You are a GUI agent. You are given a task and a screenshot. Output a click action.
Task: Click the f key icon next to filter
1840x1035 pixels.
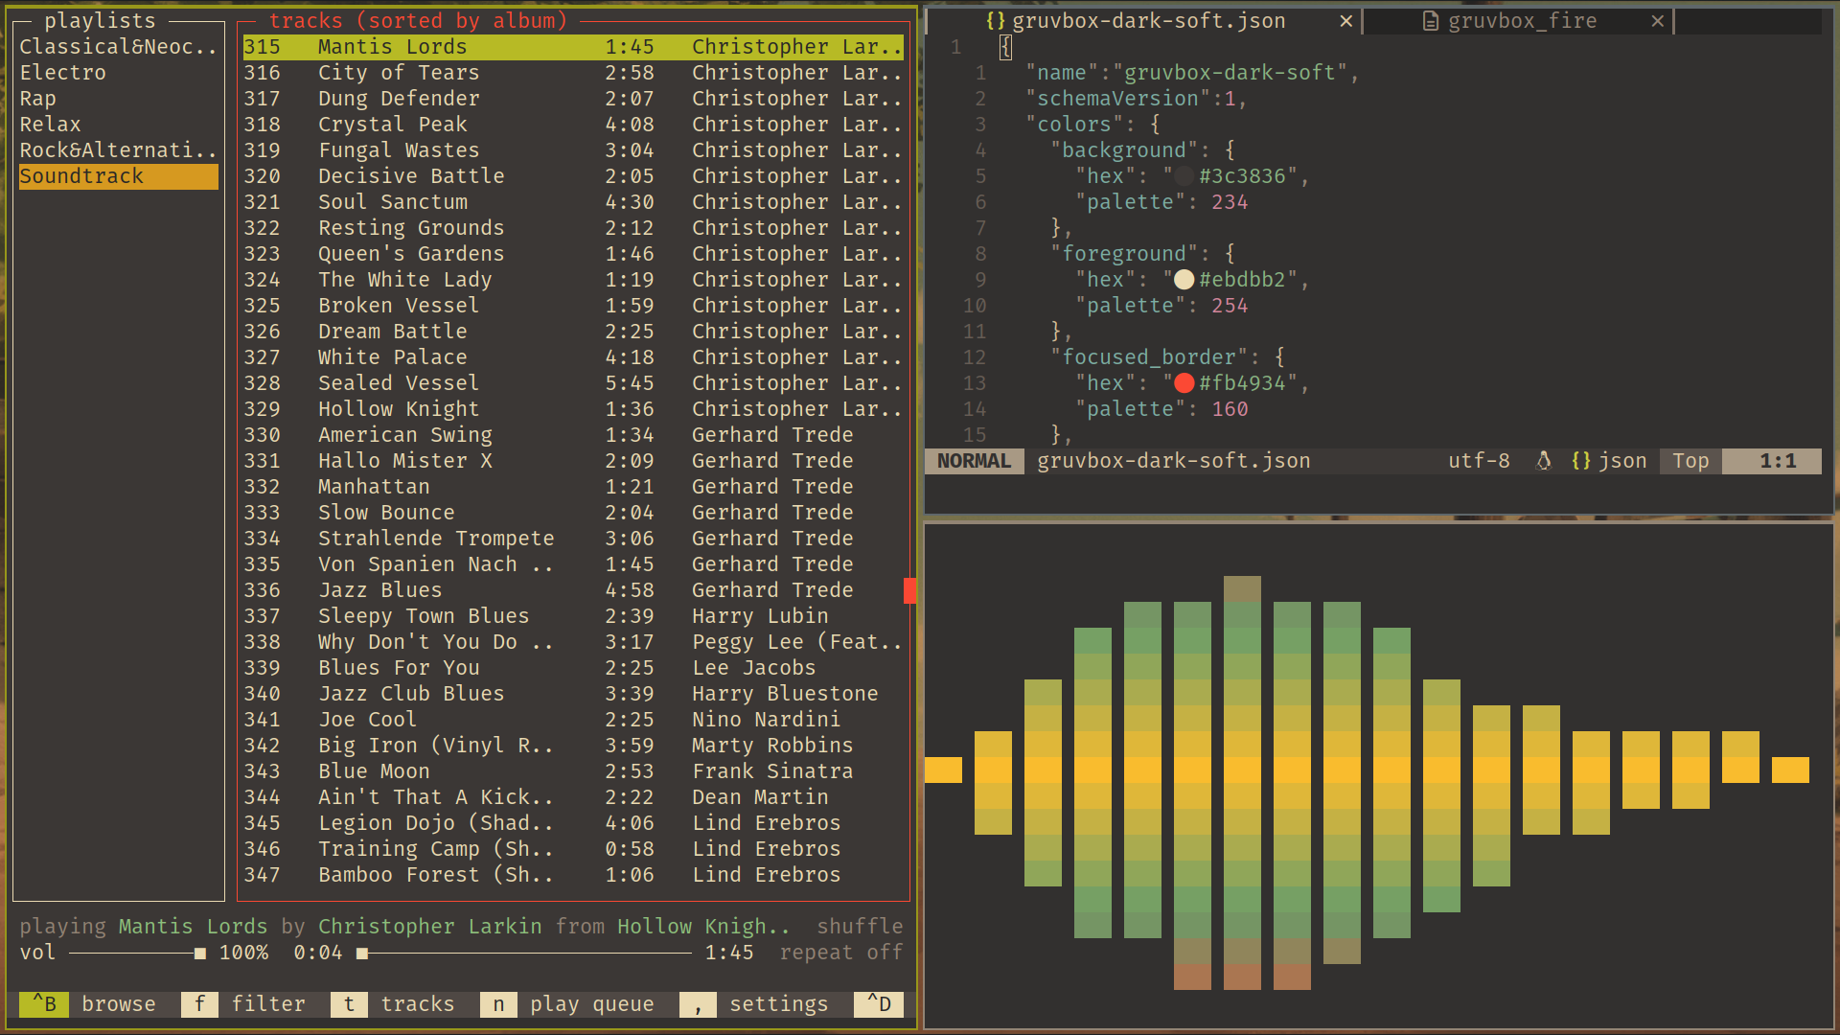point(199,1004)
